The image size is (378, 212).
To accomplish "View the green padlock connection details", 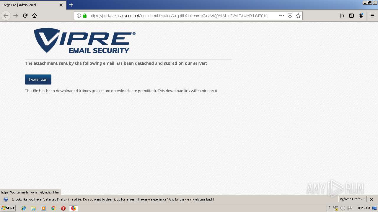I will point(85,16).
